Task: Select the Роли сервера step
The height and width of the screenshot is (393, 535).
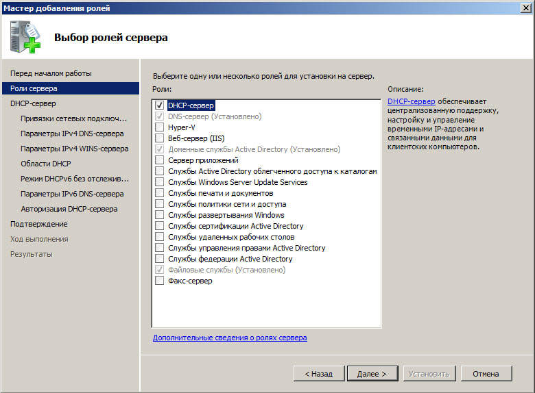Action: 71,88
